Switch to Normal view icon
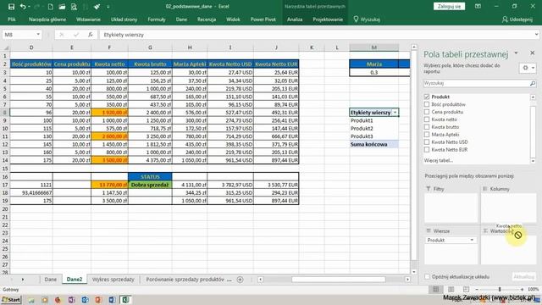The height and width of the screenshot is (305, 542). [435, 289]
